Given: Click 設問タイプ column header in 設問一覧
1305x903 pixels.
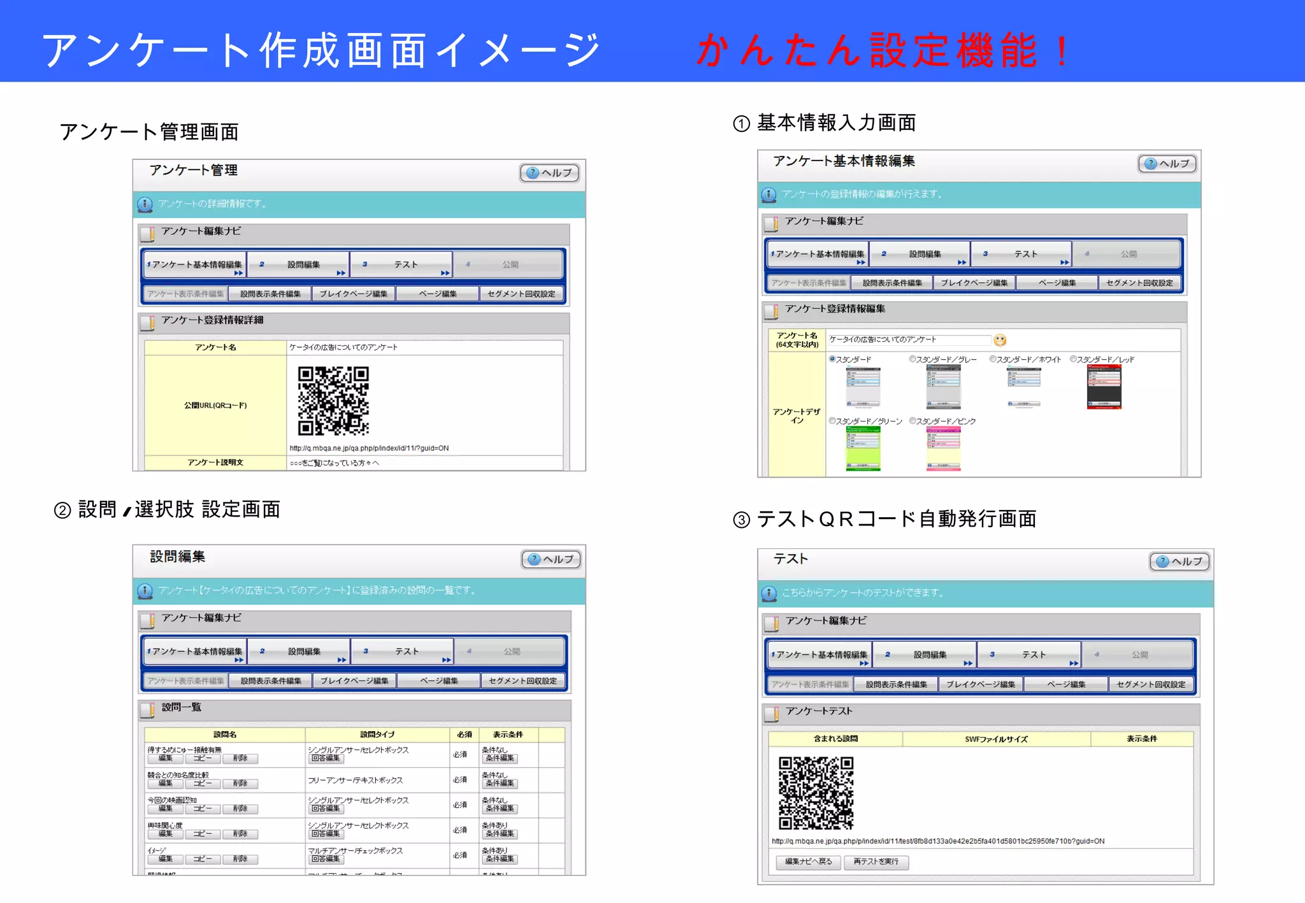Looking at the screenshot, I should pos(377,735).
